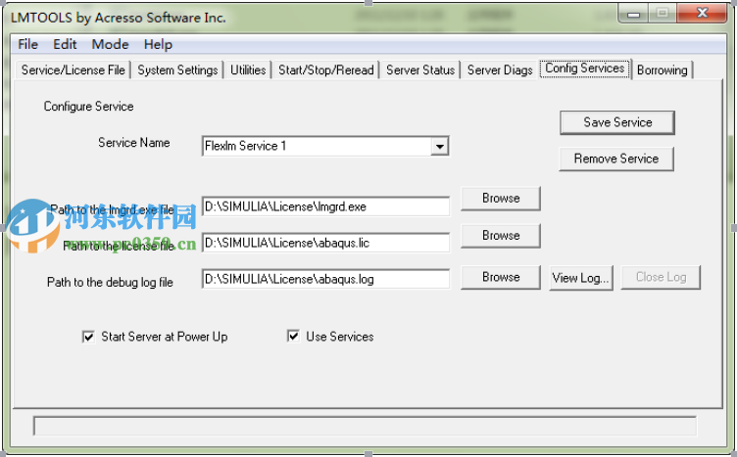Browse for the license file
The height and width of the screenshot is (457, 737).
tap(501, 236)
